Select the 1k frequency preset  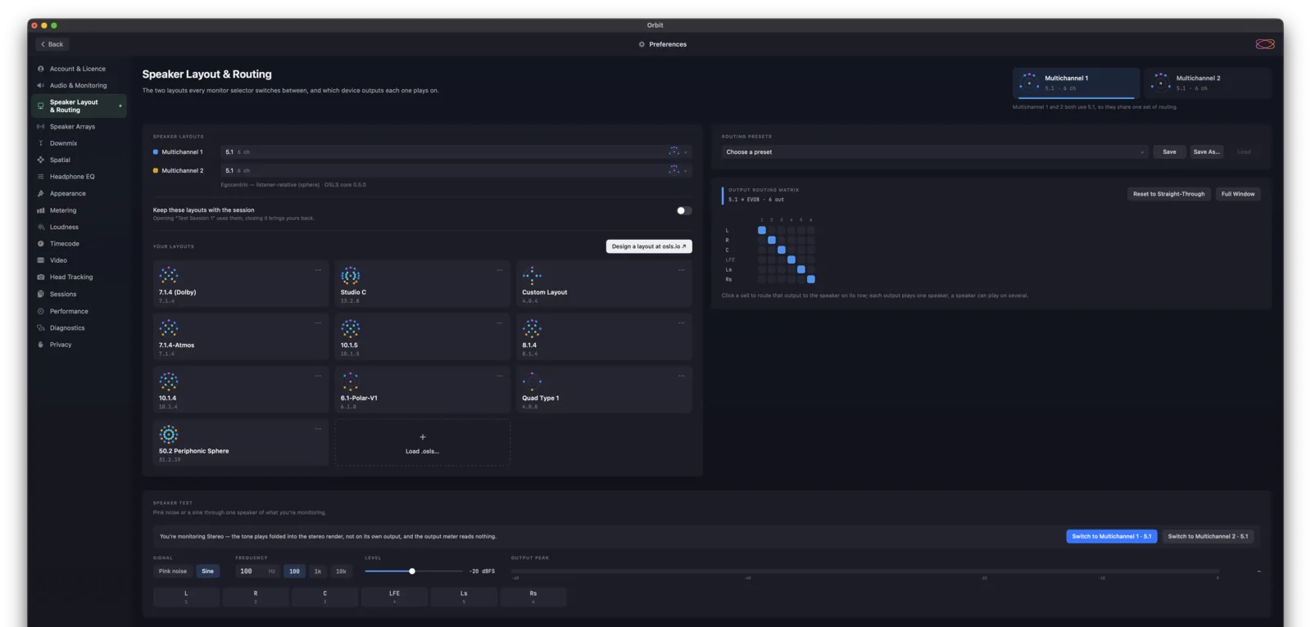click(x=318, y=571)
